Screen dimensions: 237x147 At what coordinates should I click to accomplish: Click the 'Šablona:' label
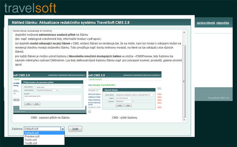pos(18,129)
